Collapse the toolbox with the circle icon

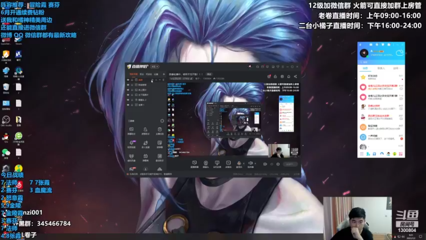162,121
